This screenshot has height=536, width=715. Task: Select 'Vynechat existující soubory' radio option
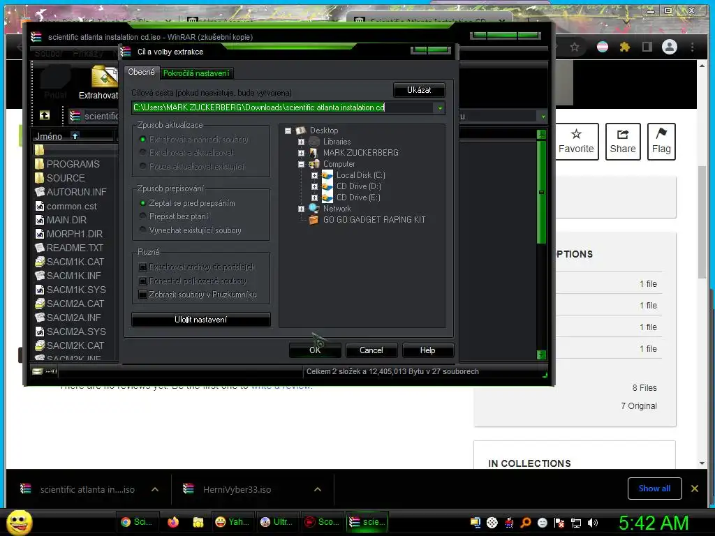coord(142,230)
